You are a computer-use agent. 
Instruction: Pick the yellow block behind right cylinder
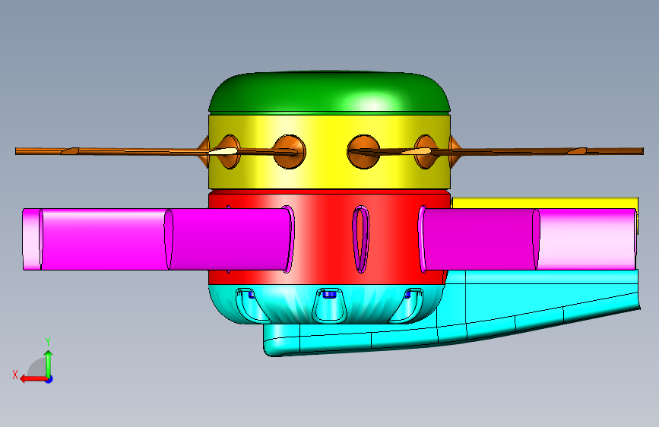coord(544,203)
